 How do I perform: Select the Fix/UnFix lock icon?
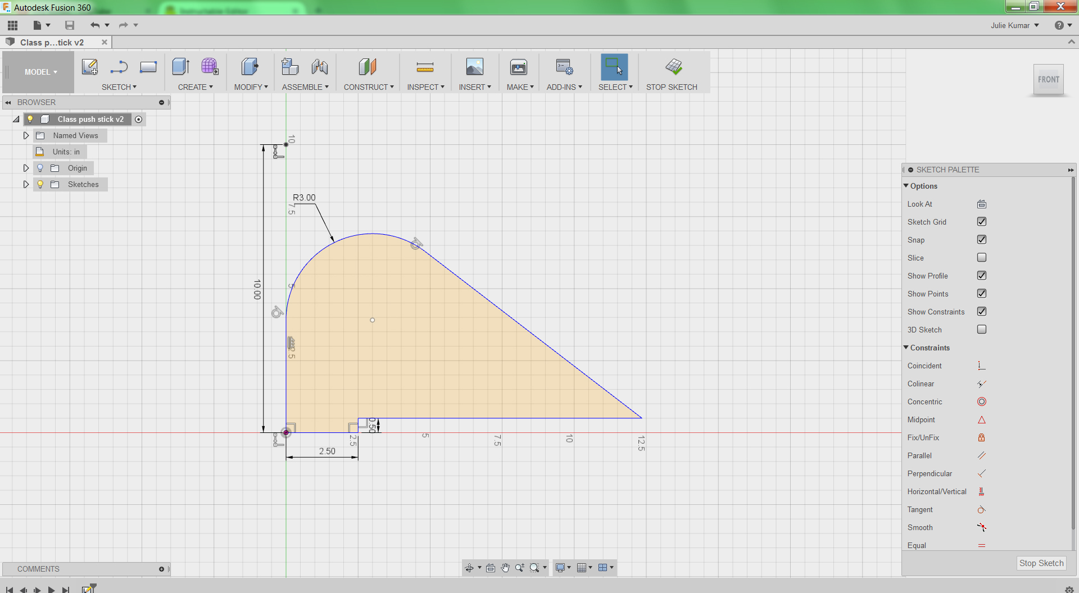click(x=982, y=438)
